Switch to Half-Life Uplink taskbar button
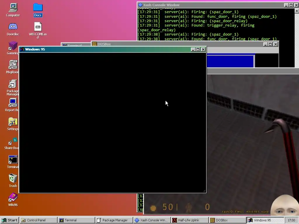Viewport: 299px width, 224px height. point(190,220)
